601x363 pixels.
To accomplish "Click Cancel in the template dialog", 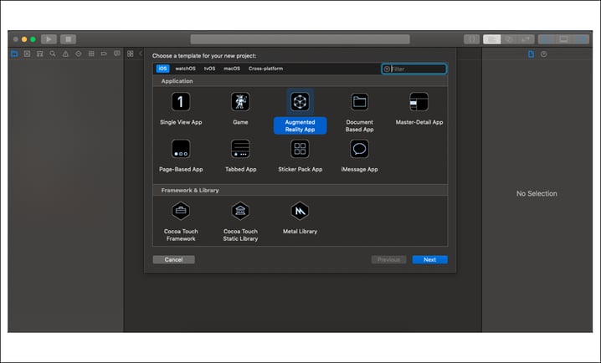I will 173,259.
